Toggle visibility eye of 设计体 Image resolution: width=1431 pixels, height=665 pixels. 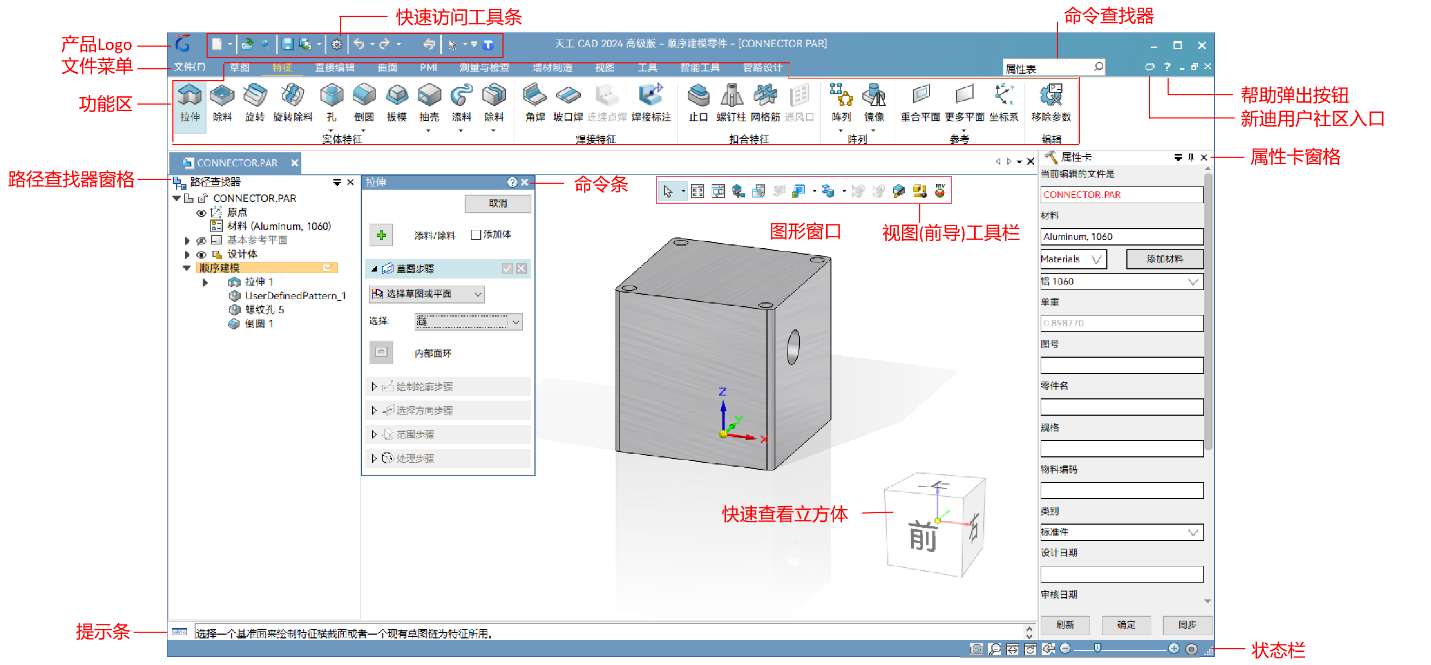[202, 254]
